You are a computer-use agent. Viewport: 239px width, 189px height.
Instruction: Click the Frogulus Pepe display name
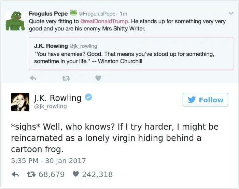coord(48,14)
